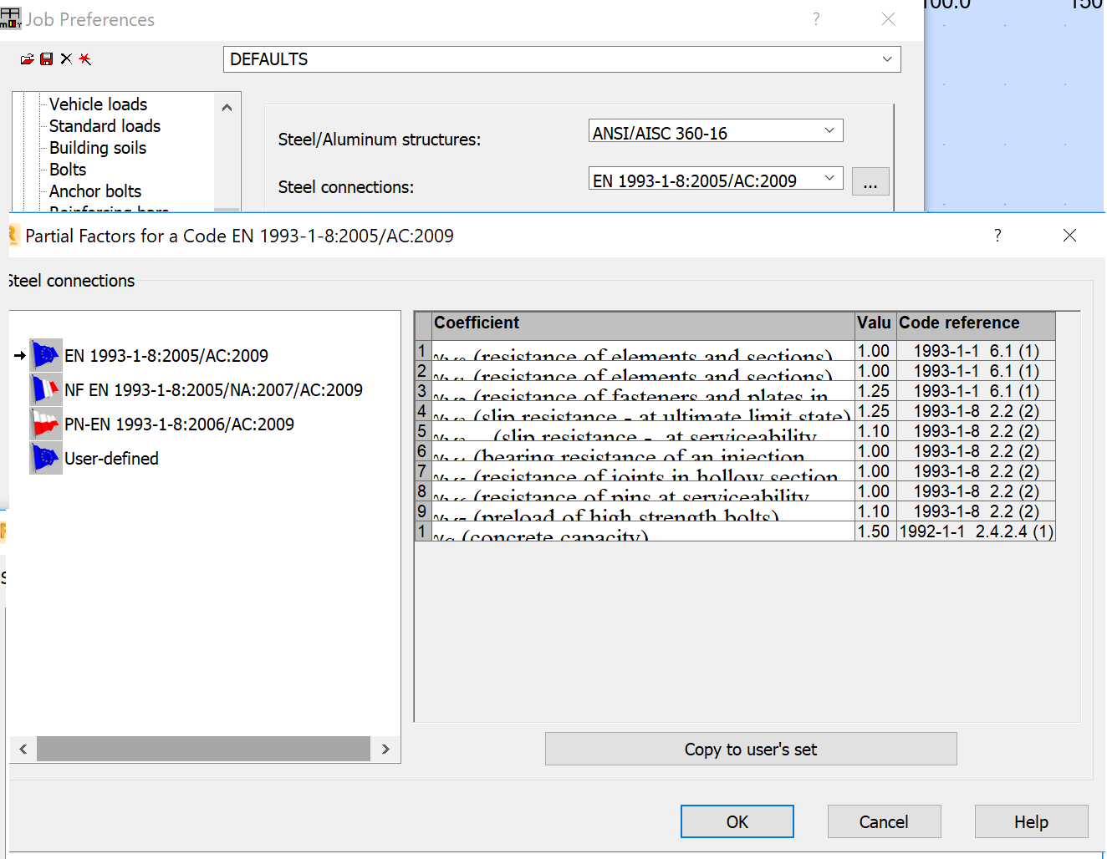Viewport: 1107px width, 859px height.
Task: Click OK in the Partial Factors dialog
Action: coord(737,821)
